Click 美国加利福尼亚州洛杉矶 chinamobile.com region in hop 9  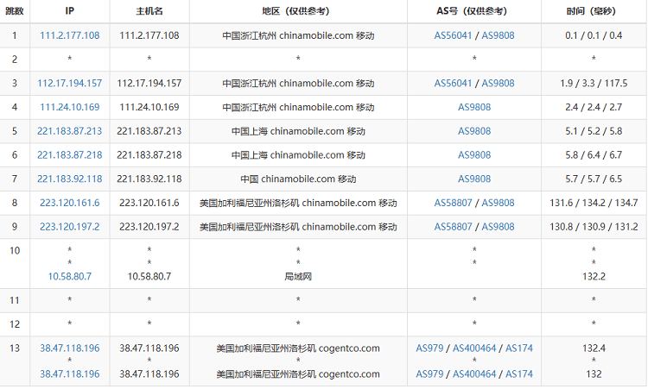[298, 228]
